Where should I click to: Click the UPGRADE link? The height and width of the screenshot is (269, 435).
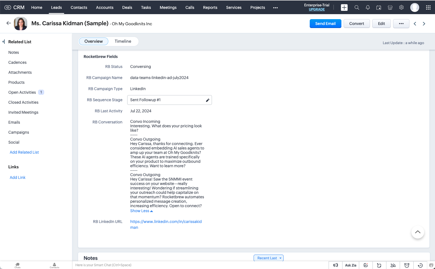317,9
